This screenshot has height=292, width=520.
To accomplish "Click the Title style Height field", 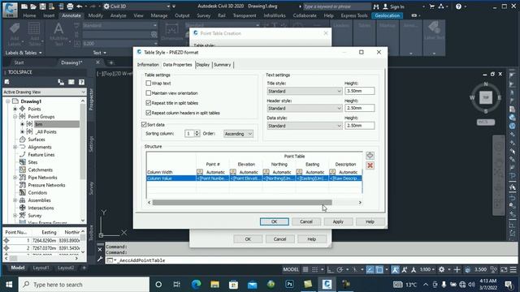I will click(359, 91).
